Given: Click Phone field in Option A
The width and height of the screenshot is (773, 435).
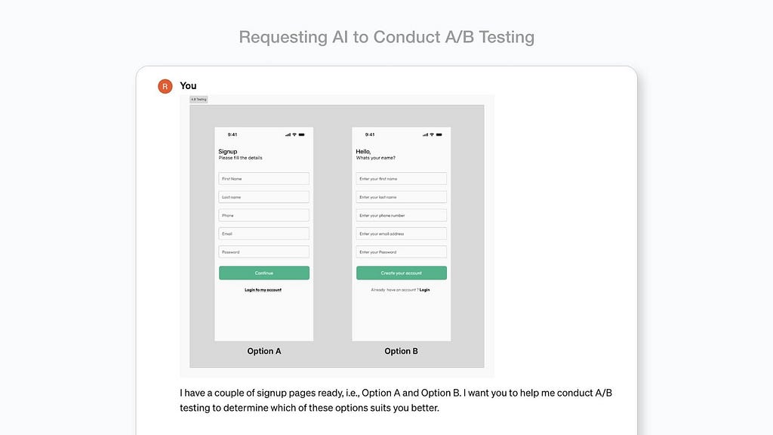Looking at the screenshot, I should 263,215.
